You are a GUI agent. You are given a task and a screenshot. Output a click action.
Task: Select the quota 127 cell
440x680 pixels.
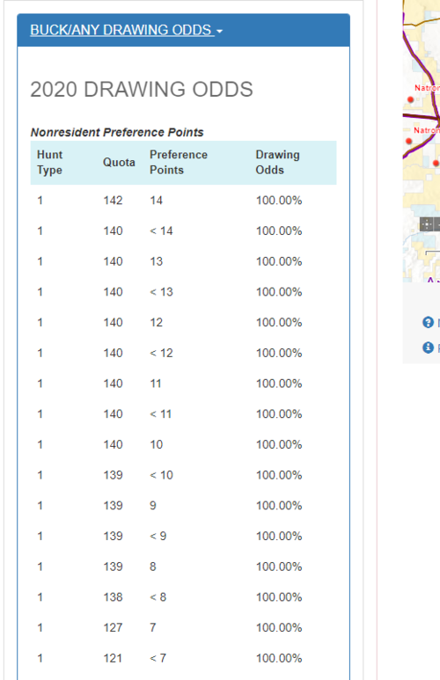tap(113, 627)
